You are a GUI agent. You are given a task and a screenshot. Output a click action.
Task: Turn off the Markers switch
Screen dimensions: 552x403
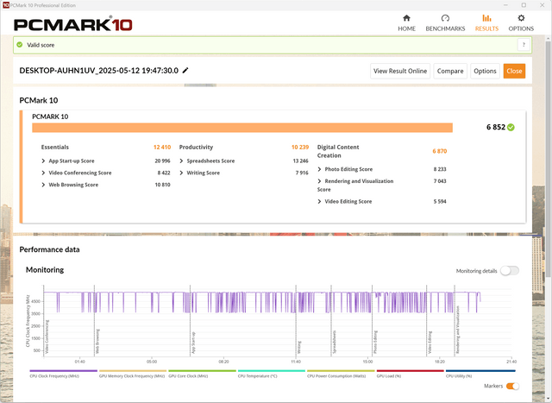coord(512,386)
